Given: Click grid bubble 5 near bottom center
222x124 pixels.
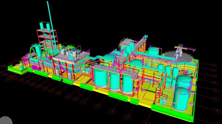Looking at the screenshot, I should (112, 111).
